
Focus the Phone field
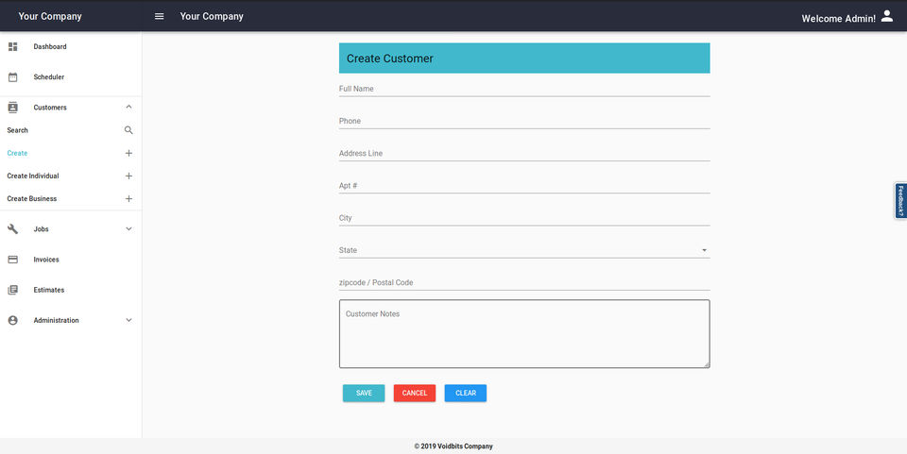tap(524, 122)
